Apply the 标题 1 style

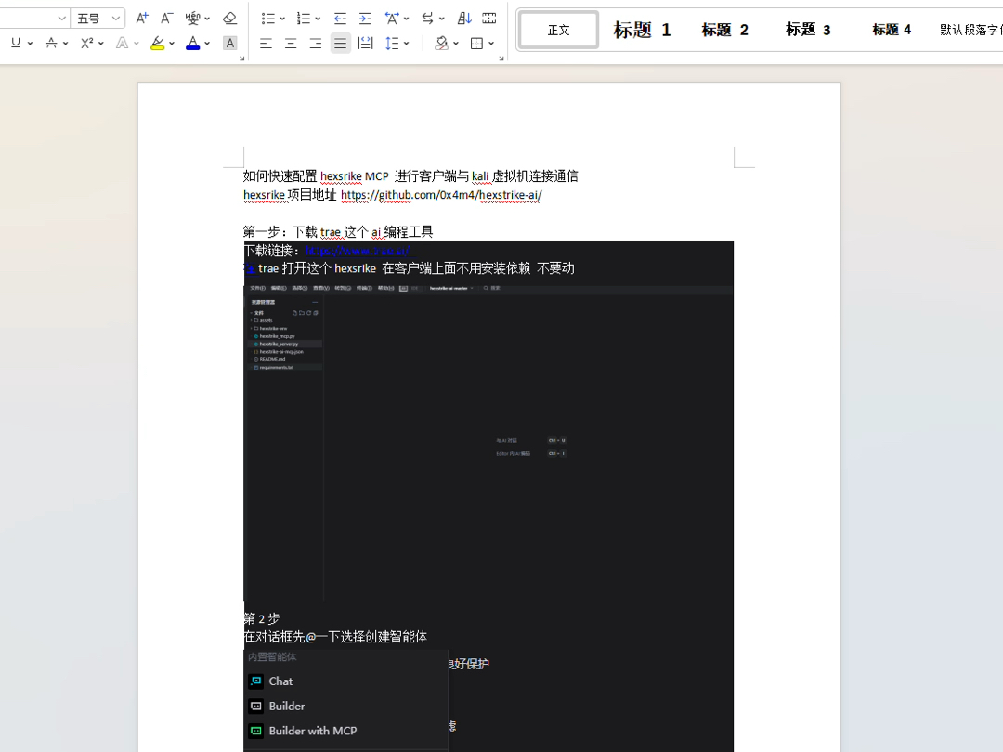[642, 30]
